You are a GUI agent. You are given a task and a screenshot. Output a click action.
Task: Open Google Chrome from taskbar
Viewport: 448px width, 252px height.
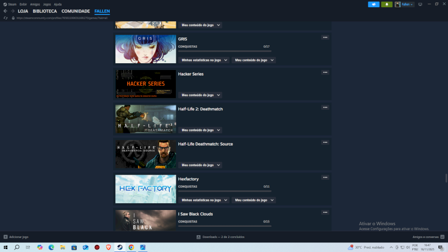click(131, 247)
